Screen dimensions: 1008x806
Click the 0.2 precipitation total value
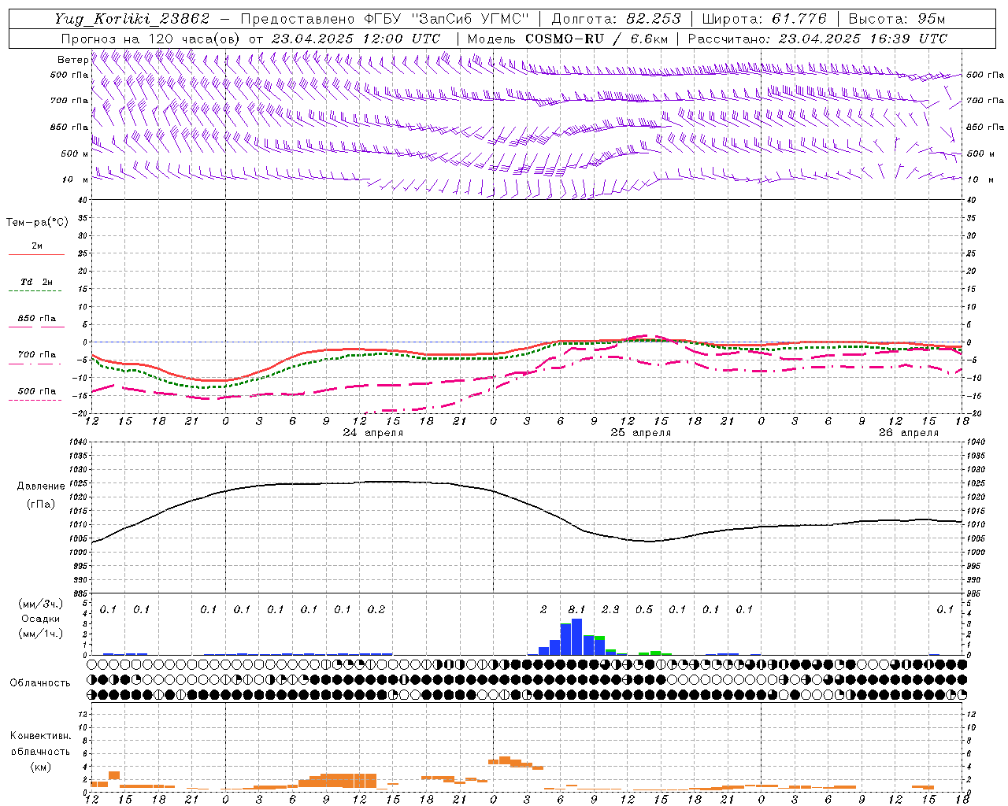[376, 609]
